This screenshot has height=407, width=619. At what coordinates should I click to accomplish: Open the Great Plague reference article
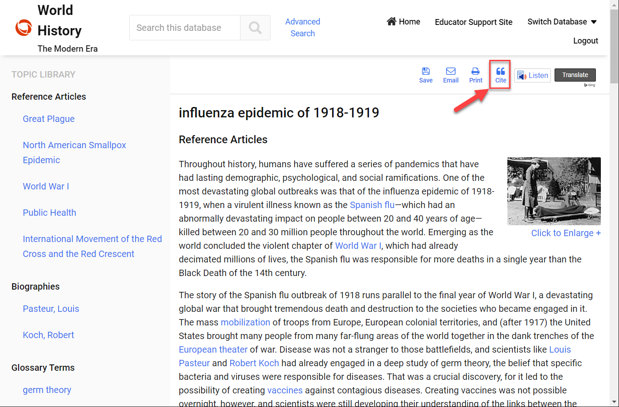coord(49,119)
